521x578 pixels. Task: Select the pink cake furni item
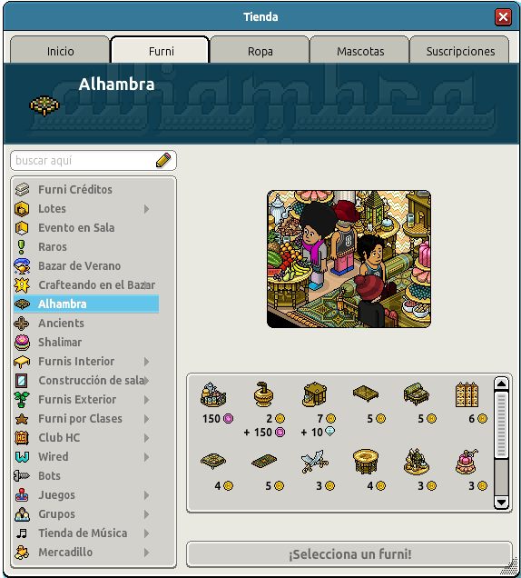tap(467, 461)
